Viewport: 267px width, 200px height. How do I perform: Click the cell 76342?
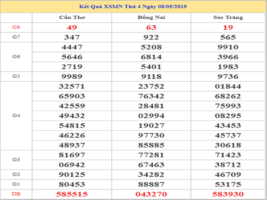pos(151,96)
